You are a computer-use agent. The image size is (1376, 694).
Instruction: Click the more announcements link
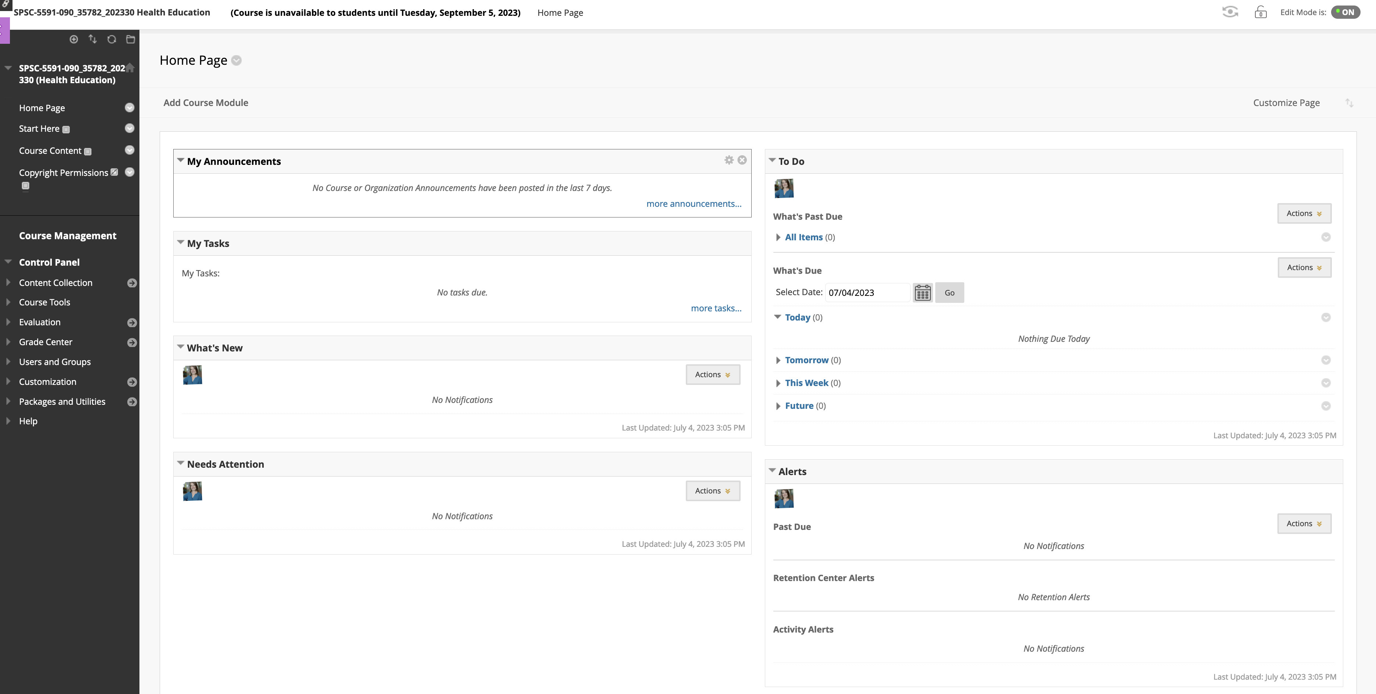pyautogui.click(x=694, y=203)
